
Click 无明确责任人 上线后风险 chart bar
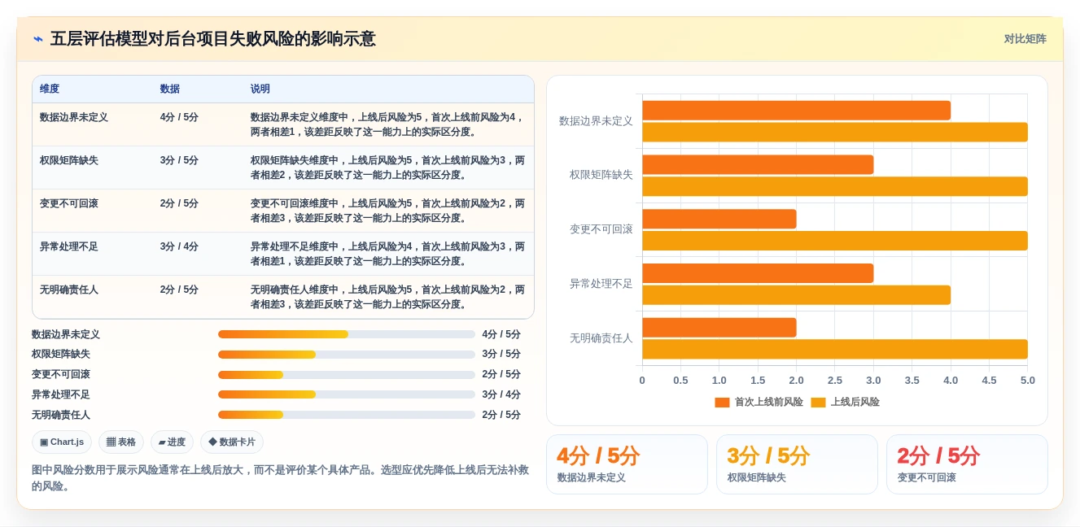[x=835, y=349]
